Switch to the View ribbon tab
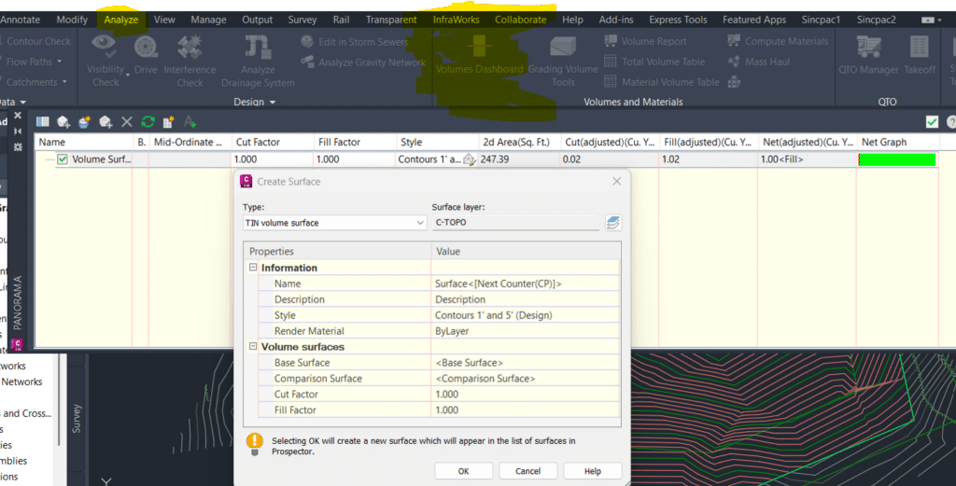Viewport: 956px width, 486px height. click(164, 20)
